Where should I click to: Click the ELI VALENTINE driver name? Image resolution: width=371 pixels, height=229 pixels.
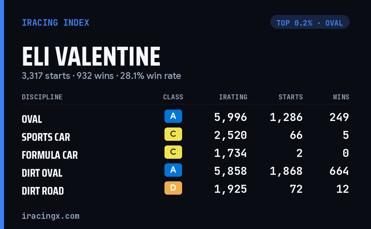(x=91, y=56)
